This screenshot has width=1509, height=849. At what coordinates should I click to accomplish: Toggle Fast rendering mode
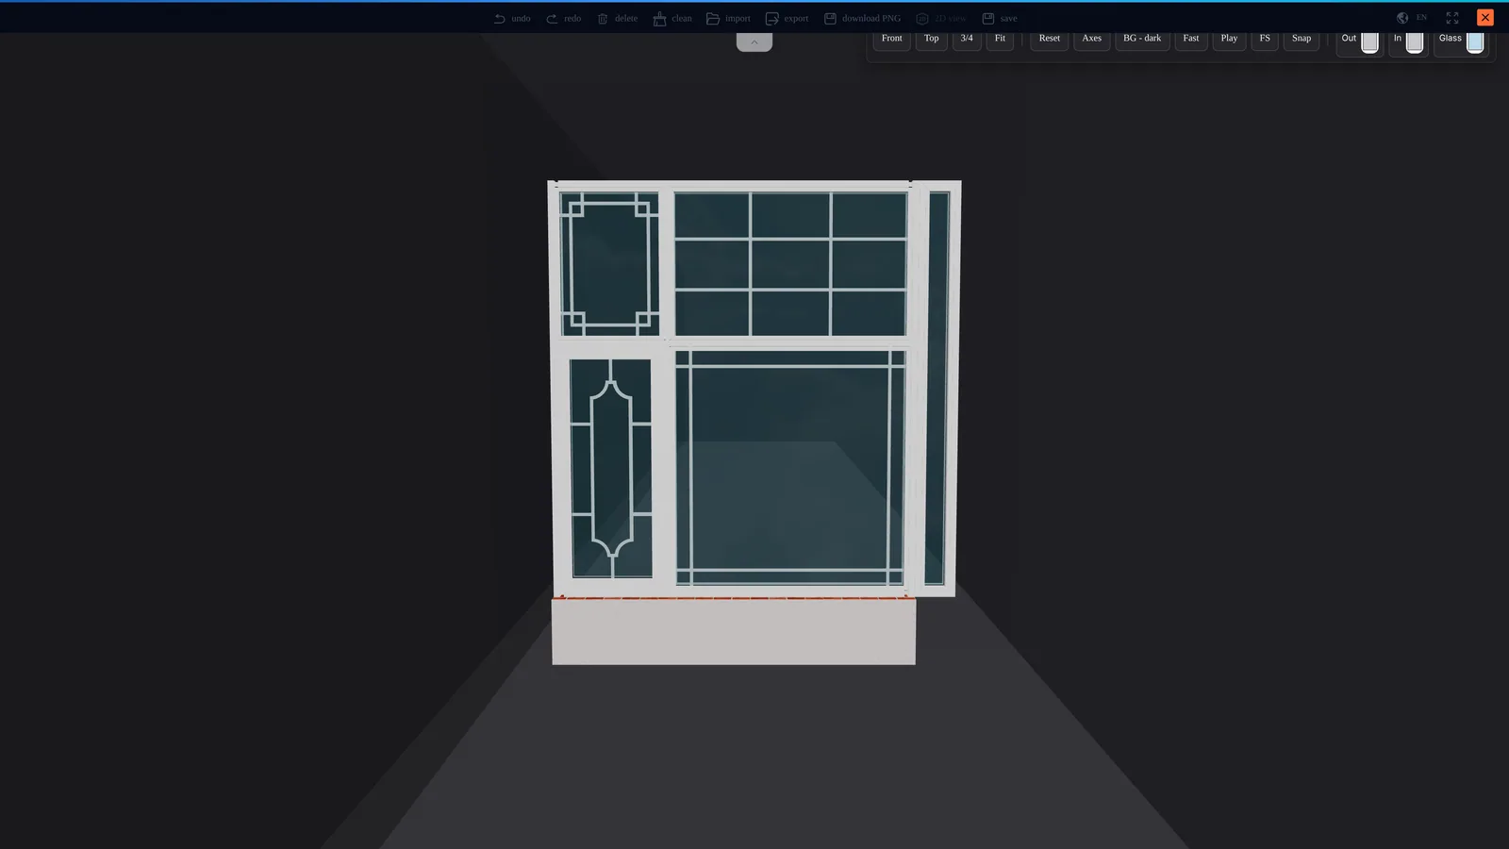1191,39
